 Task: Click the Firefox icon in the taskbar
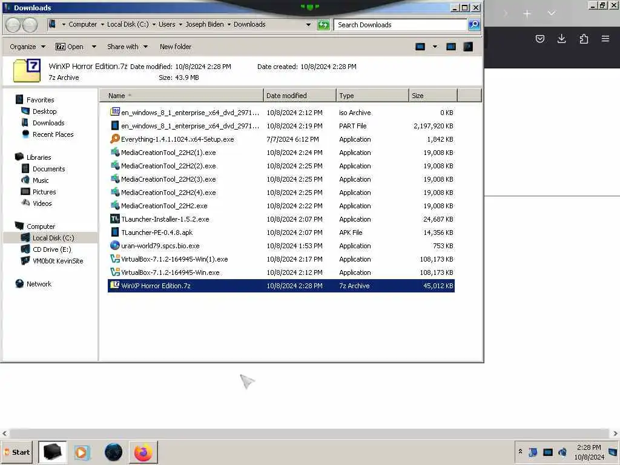(x=143, y=452)
